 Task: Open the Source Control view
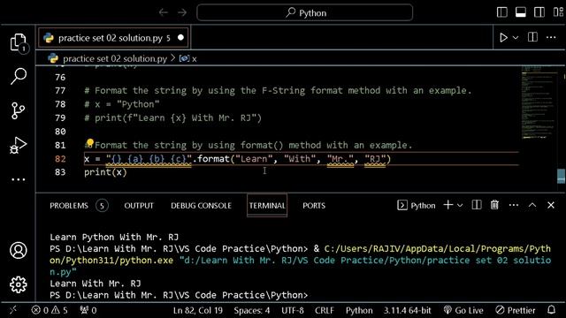(18, 110)
